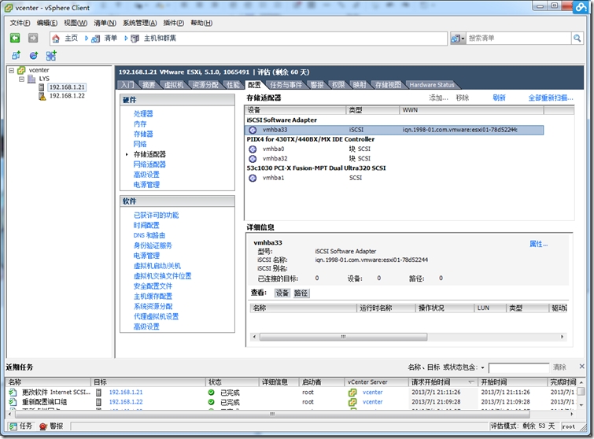Click the 警报 status bar button

[51, 426]
